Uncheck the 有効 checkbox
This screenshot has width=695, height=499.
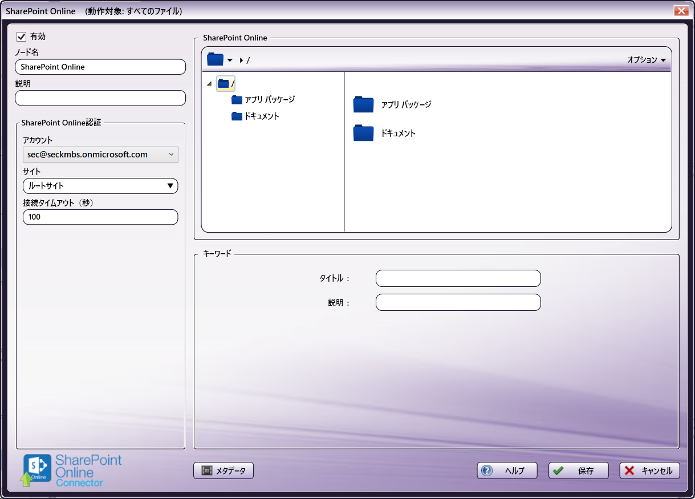(22, 36)
